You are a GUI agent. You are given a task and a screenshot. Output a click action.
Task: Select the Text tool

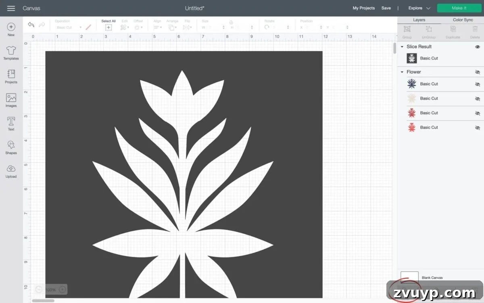tap(11, 124)
